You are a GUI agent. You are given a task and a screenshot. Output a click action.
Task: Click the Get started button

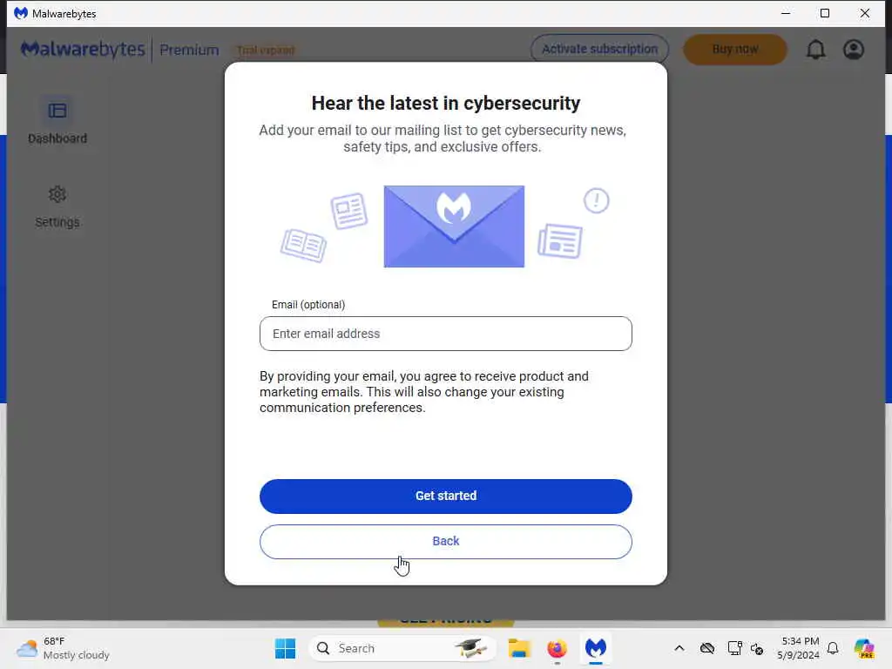[x=445, y=496]
